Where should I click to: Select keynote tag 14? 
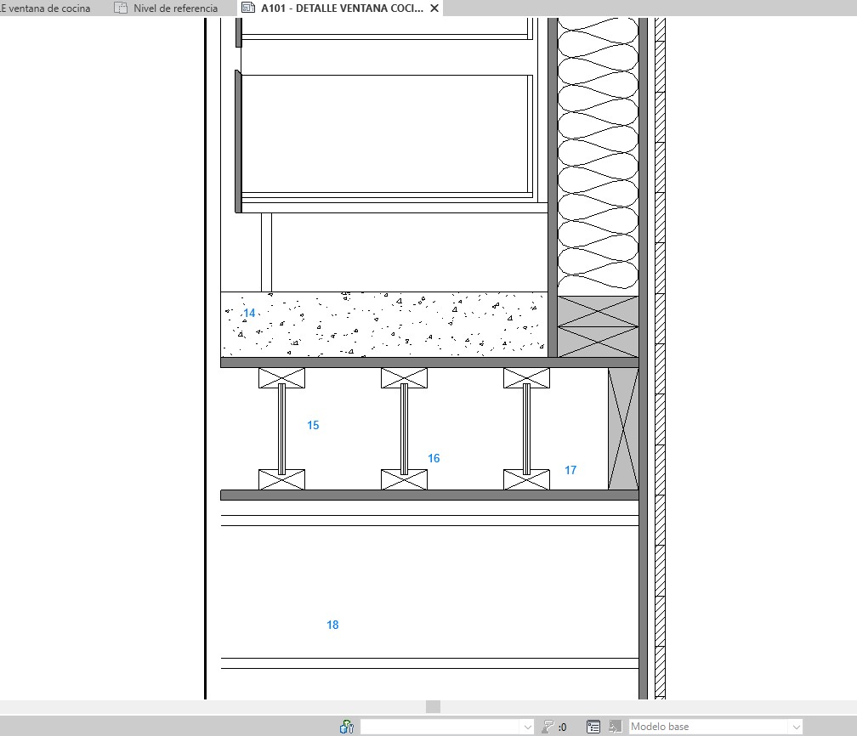click(249, 314)
